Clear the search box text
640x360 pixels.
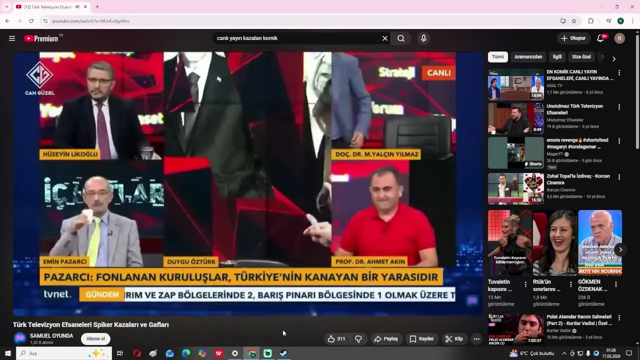(x=385, y=38)
